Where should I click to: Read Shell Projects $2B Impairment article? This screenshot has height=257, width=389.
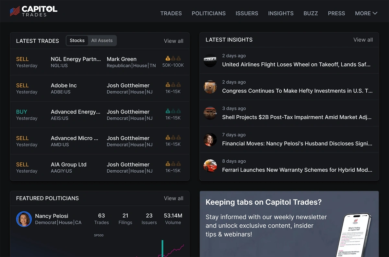pyautogui.click(x=297, y=117)
